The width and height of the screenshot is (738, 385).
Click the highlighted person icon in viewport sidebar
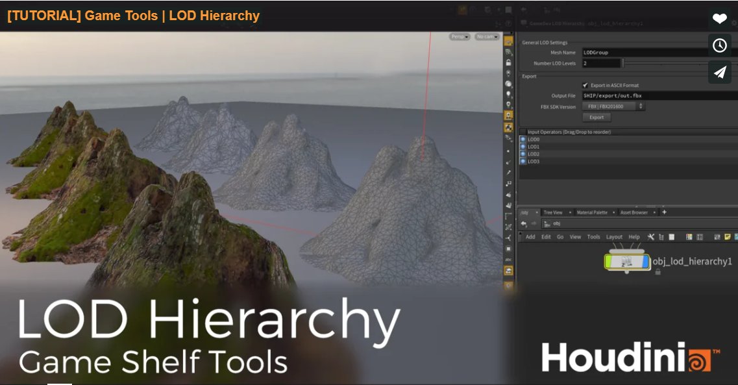point(508,116)
